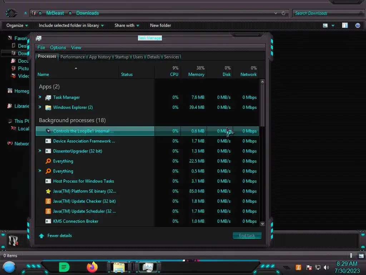Select Libraries in Explorer sidebar
Screen dimensions: 366x275
(19, 106)
